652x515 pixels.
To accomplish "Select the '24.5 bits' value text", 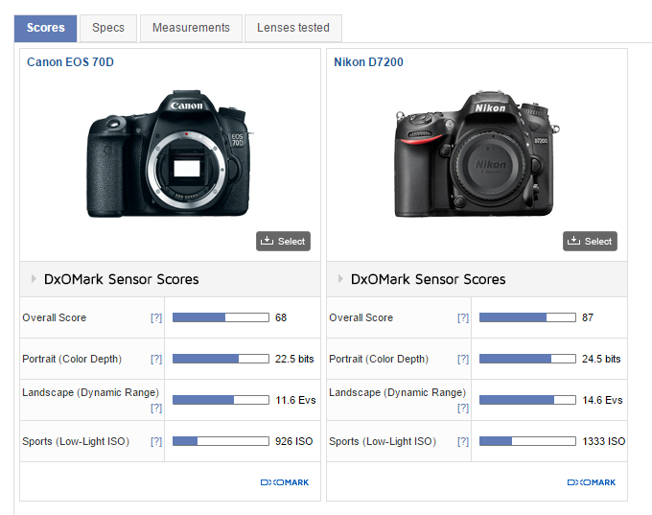I will 601,359.
